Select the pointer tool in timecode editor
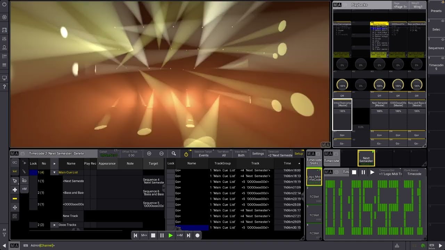 (x=15, y=181)
